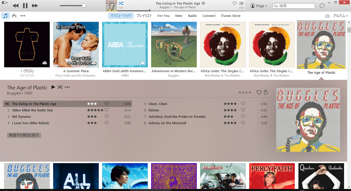
Task: Open the ABBA Gold album cover
Action: coord(125,45)
